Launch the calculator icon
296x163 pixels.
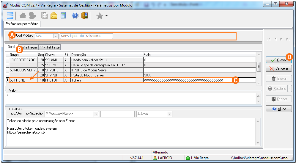(x=63, y=15)
